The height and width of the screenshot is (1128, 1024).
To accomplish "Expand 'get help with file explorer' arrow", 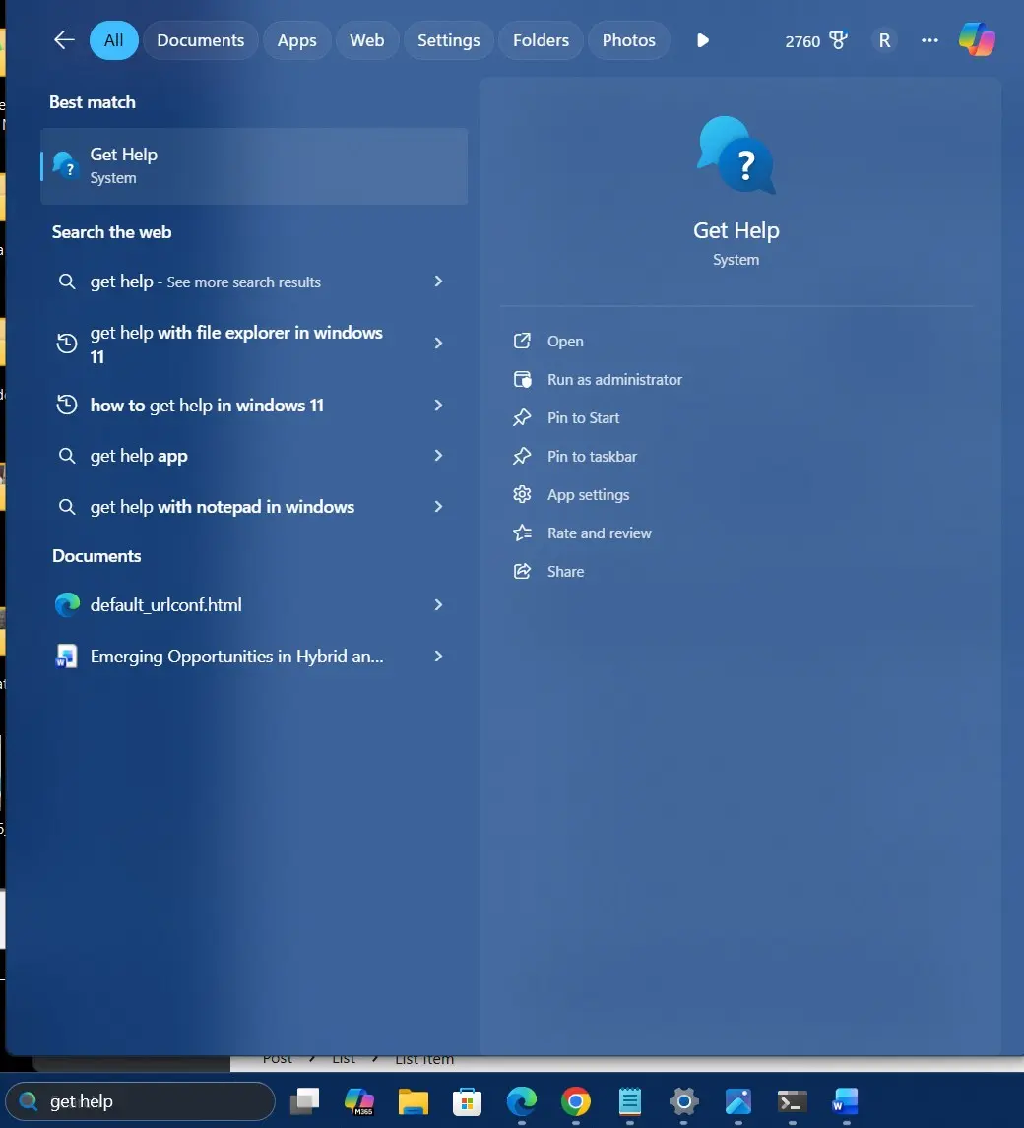I will (438, 344).
